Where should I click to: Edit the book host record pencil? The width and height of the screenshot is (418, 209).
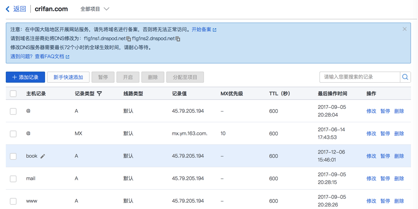pyautogui.click(x=42, y=156)
